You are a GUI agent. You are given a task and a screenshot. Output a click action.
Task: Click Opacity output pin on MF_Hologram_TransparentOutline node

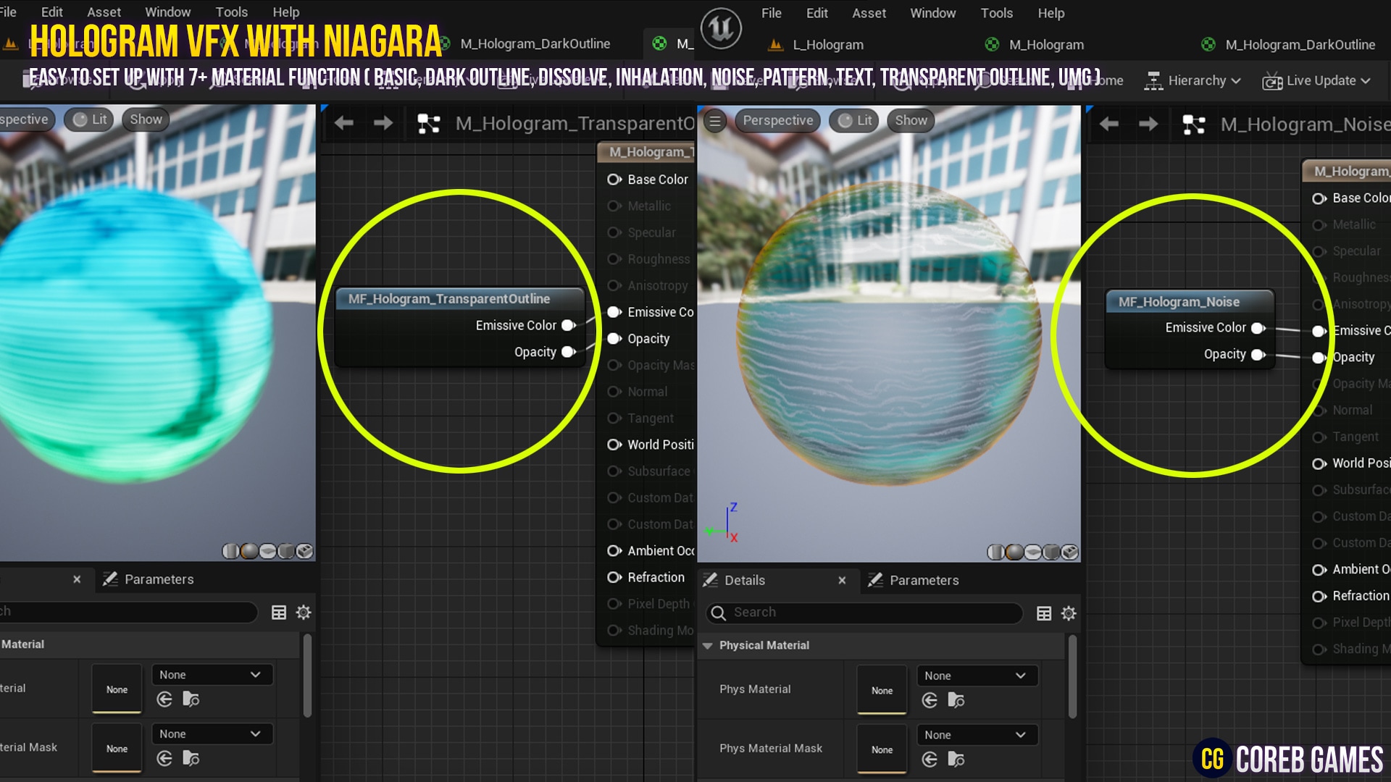click(569, 352)
